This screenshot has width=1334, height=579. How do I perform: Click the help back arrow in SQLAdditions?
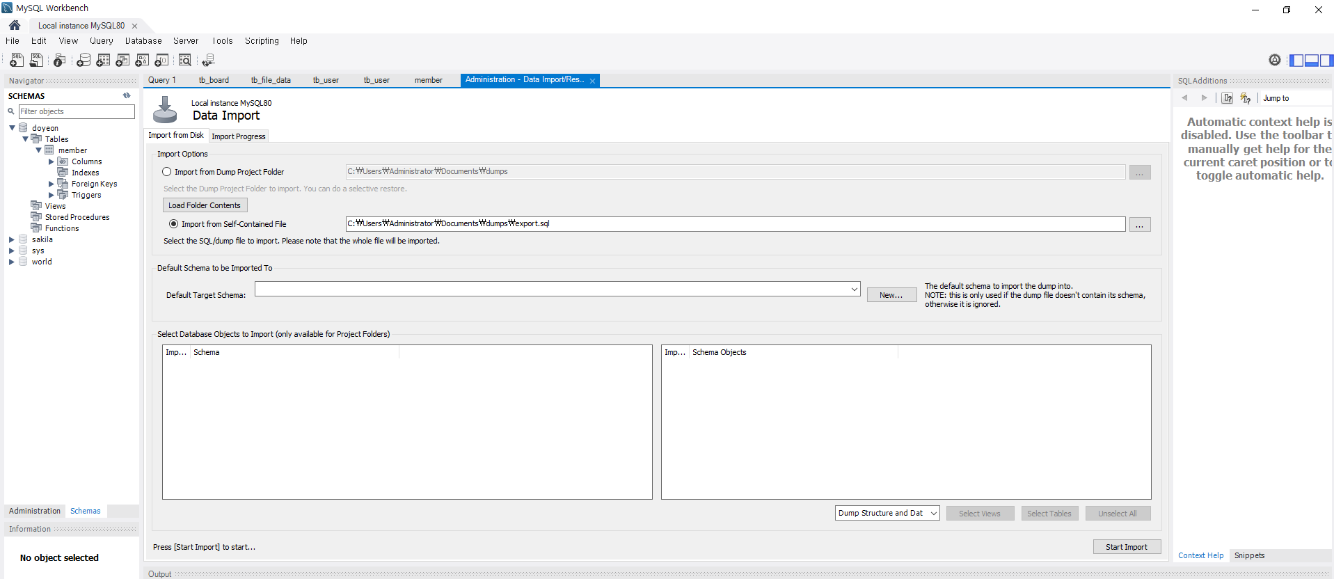[x=1184, y=98]
